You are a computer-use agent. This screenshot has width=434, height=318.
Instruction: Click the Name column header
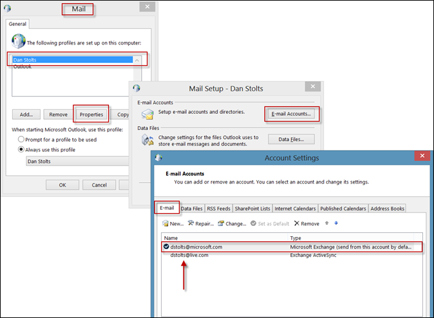(x=225, y=238)
